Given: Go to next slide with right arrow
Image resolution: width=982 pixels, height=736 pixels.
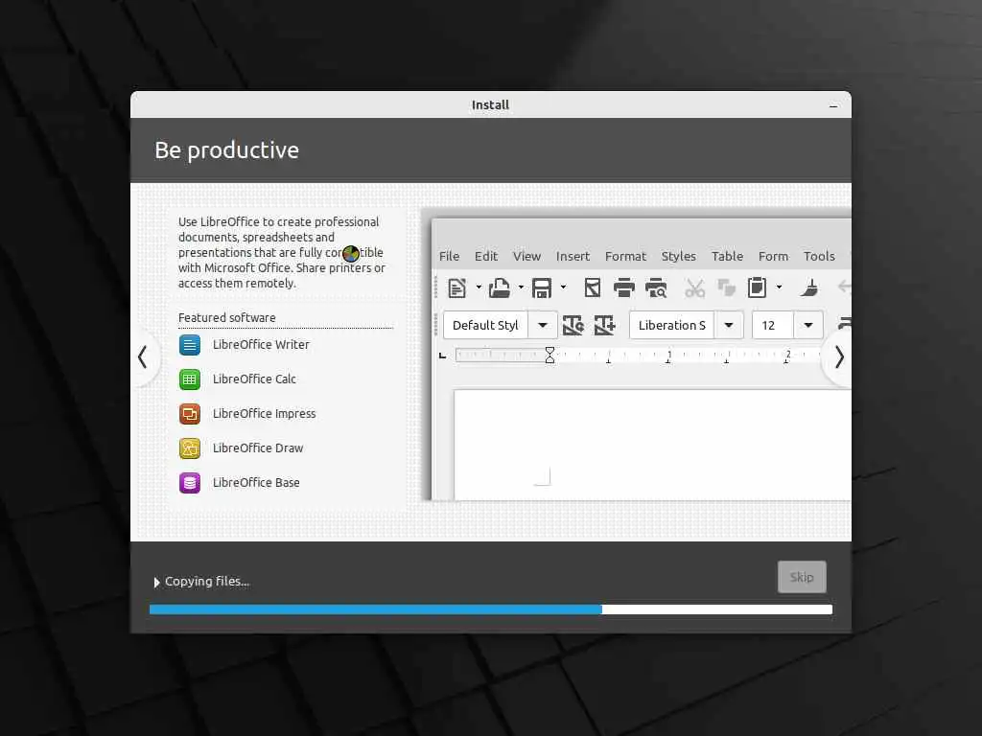Looking at the screenshot, I should coord(839,357).
